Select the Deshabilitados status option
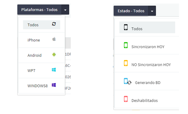Image resolution: width=188 pixels, height=114 pixels. point(147,99)
